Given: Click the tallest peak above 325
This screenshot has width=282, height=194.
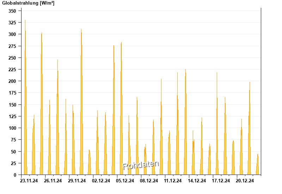Looking at the screenshot, I should coord(25,20).
